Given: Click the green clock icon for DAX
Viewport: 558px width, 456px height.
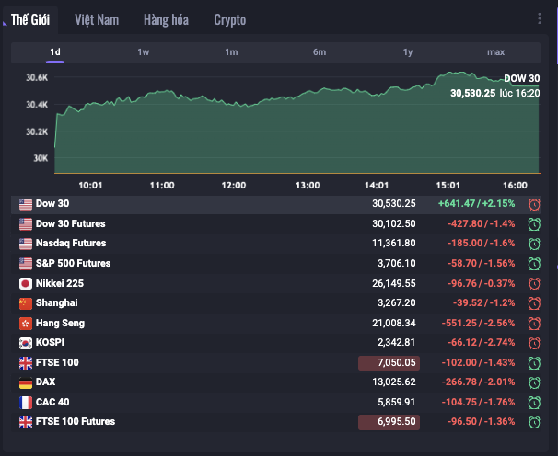Looking at the screenshot, I should coord(534,382).
